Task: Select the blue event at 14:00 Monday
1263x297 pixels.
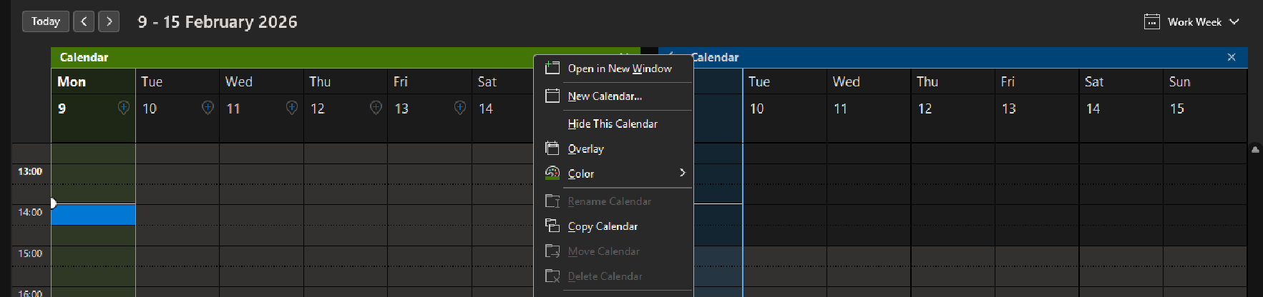Action: coord(94,215)
